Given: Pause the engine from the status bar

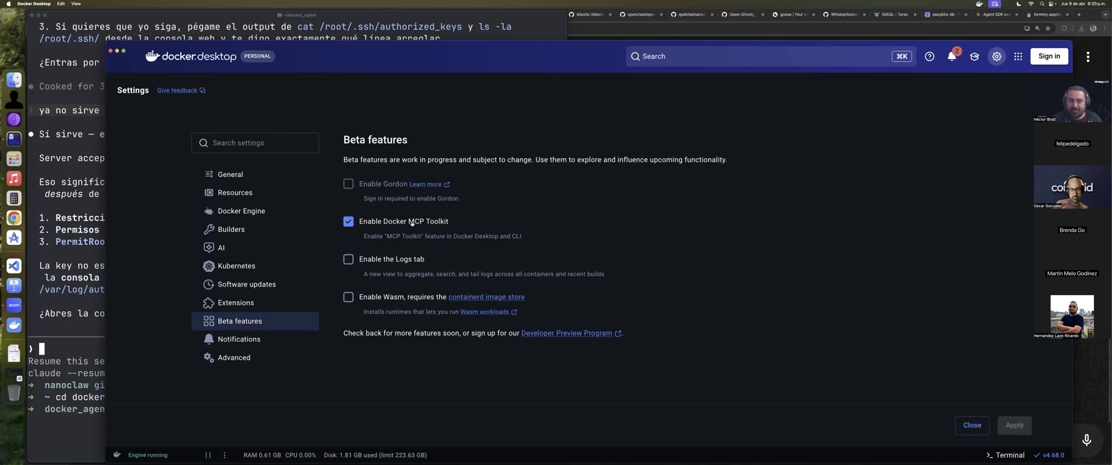Looking at the screenshot, I should [208, 455].
